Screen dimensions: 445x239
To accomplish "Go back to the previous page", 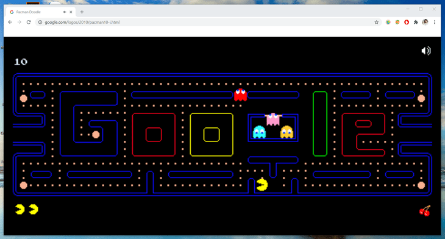I will (10, 22).
